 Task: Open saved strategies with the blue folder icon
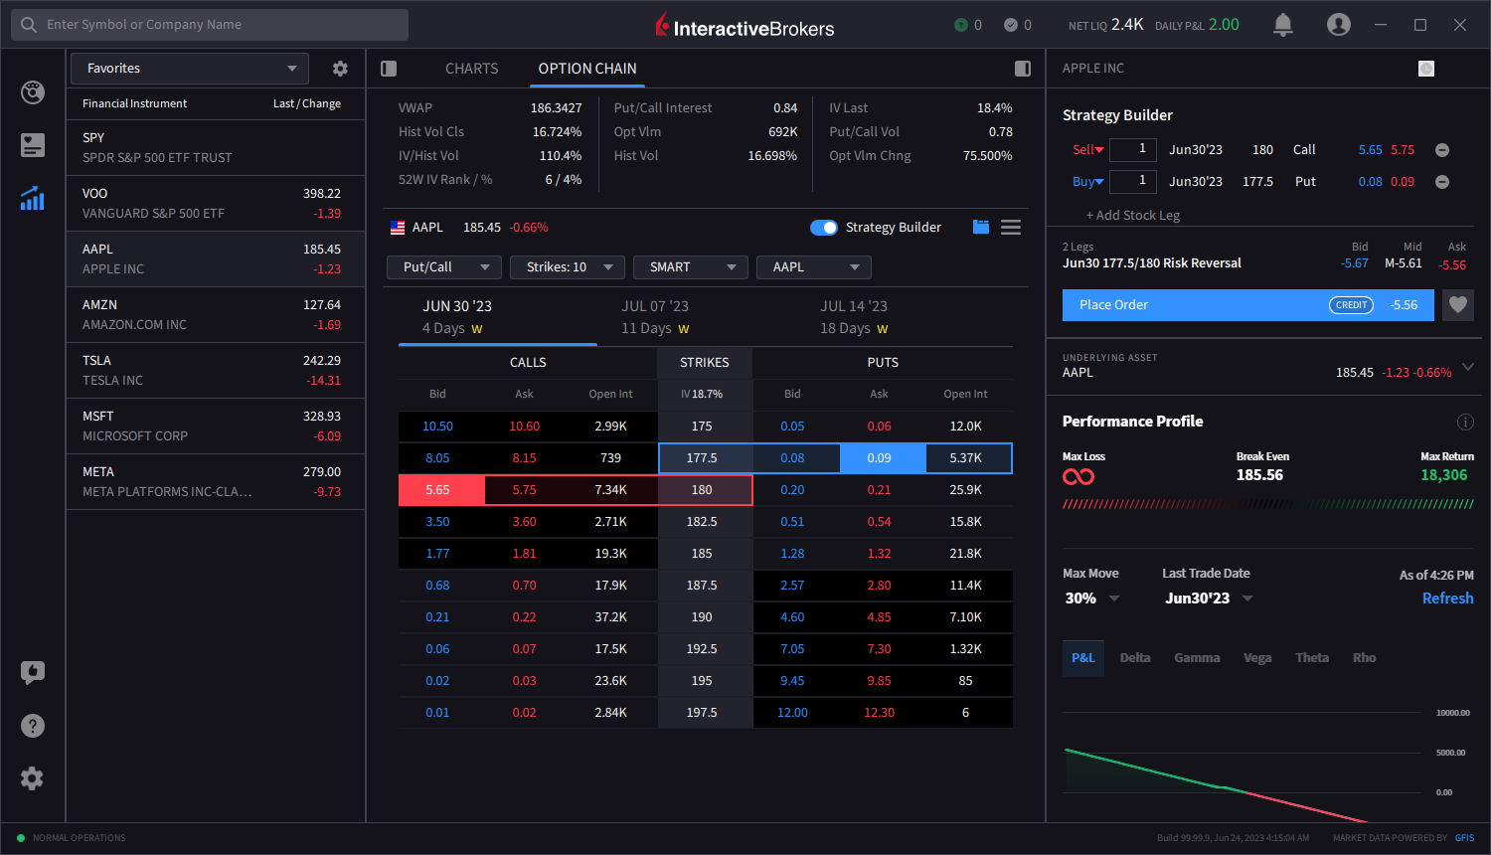pos(980,227)
